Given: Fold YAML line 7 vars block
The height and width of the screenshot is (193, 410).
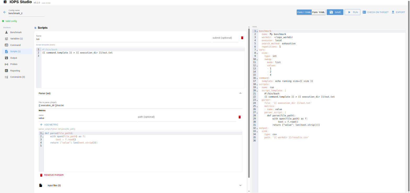Looking at the screenshot, I should [257, 50].
